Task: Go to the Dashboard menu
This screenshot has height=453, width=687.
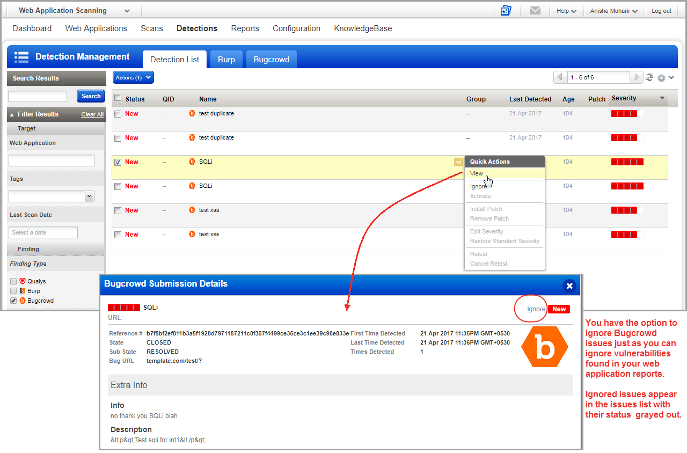Action: pos(32,28)
